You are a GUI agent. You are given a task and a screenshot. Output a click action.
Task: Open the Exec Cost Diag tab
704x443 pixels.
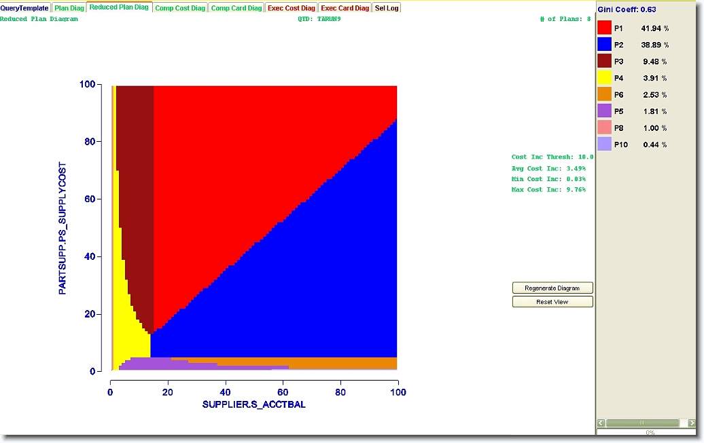coord(291,8)
